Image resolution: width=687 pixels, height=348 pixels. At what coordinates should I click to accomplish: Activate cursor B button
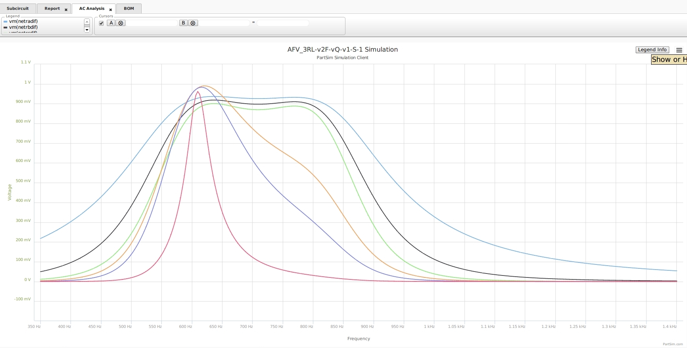tap(183, 23)
